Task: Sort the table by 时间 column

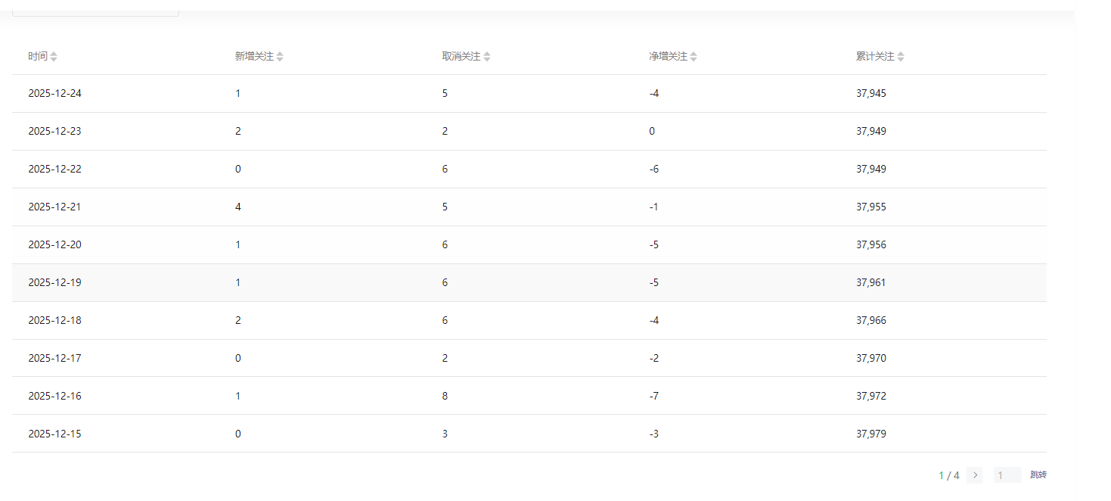Action: coord(54,57)
